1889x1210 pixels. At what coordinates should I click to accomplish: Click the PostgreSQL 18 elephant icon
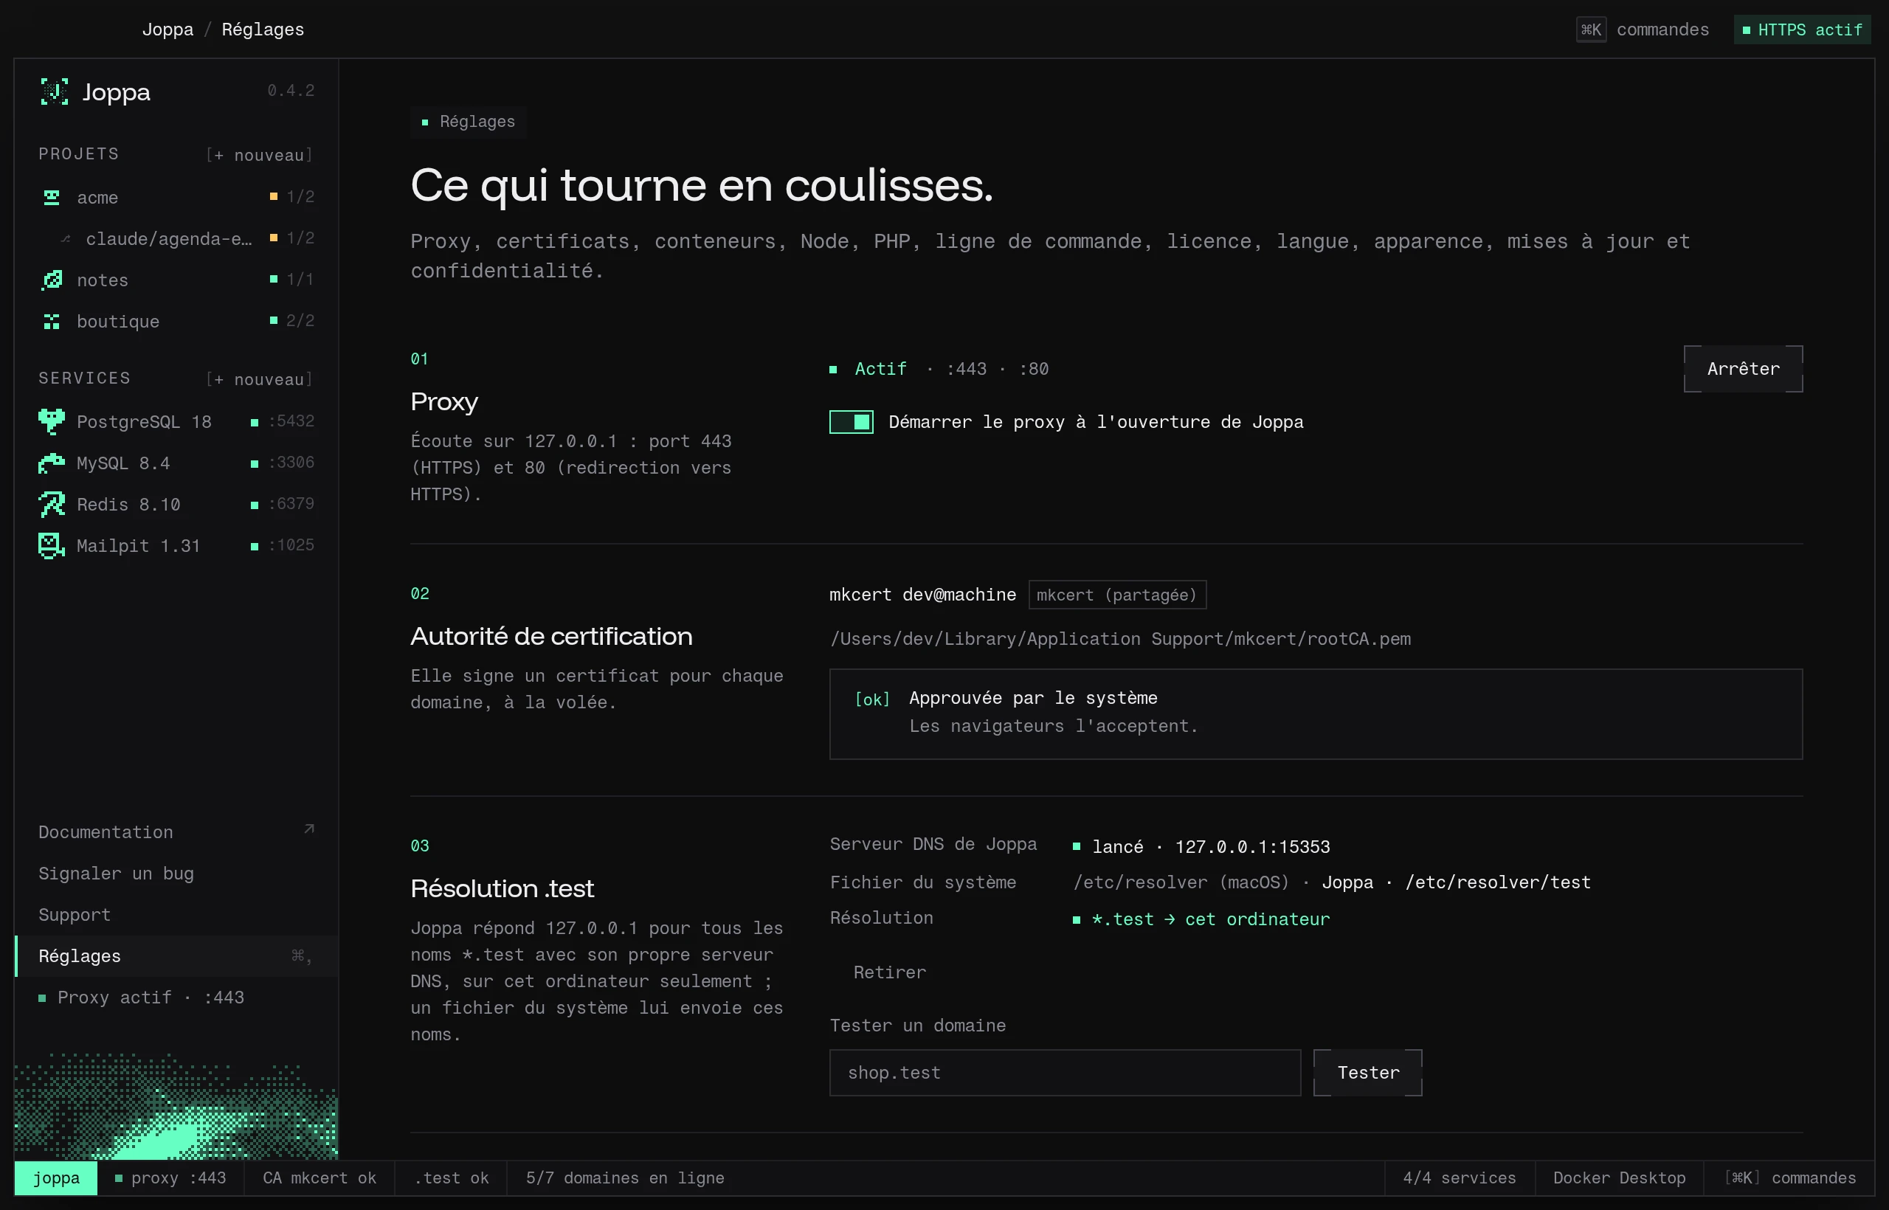(52, 422)
